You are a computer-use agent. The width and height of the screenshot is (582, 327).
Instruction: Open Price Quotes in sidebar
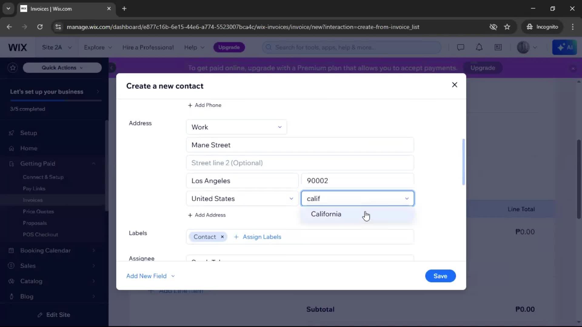pos(38,212)
